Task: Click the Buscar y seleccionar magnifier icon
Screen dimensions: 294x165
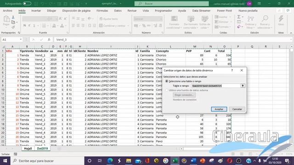Action: click(x=265, y=19)
